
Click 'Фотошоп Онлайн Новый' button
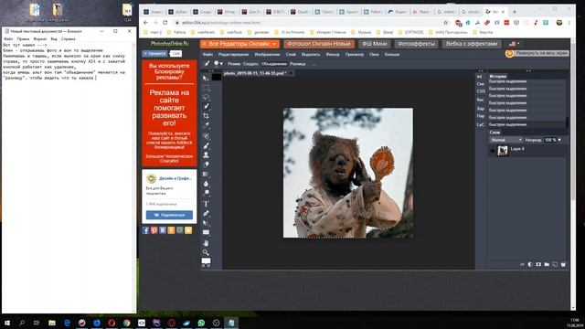(x=319, y=44)
